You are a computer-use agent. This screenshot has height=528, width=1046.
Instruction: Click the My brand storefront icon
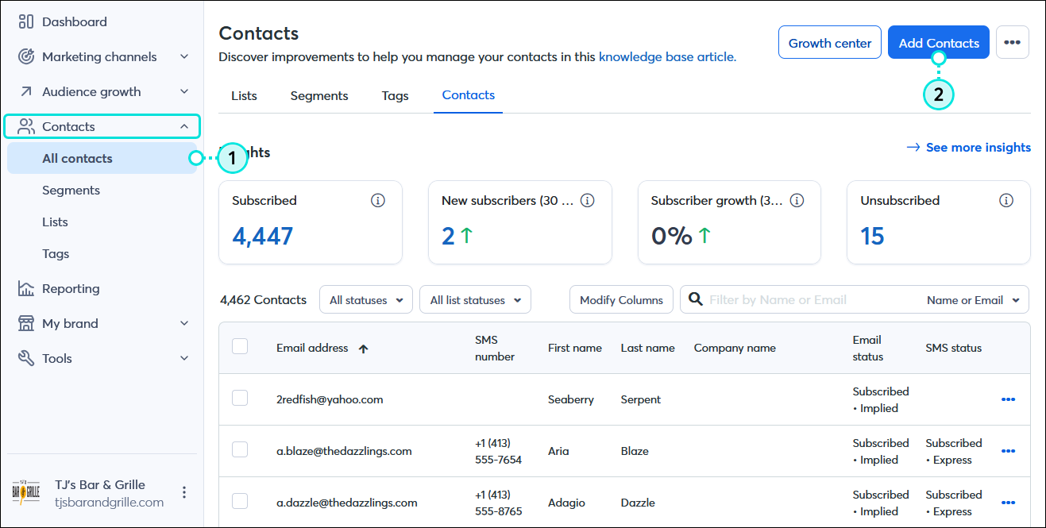pyautogui.click(x=26, y=323)
